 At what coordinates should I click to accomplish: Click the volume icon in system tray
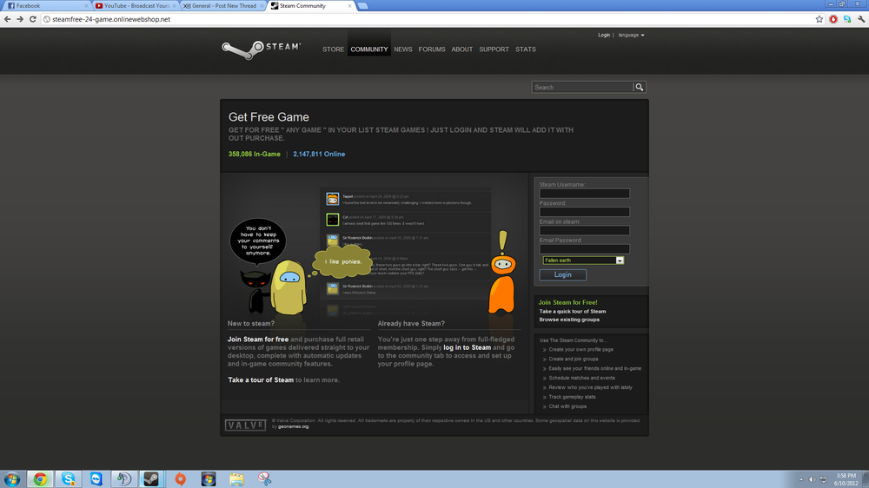[x=812, y=479]
